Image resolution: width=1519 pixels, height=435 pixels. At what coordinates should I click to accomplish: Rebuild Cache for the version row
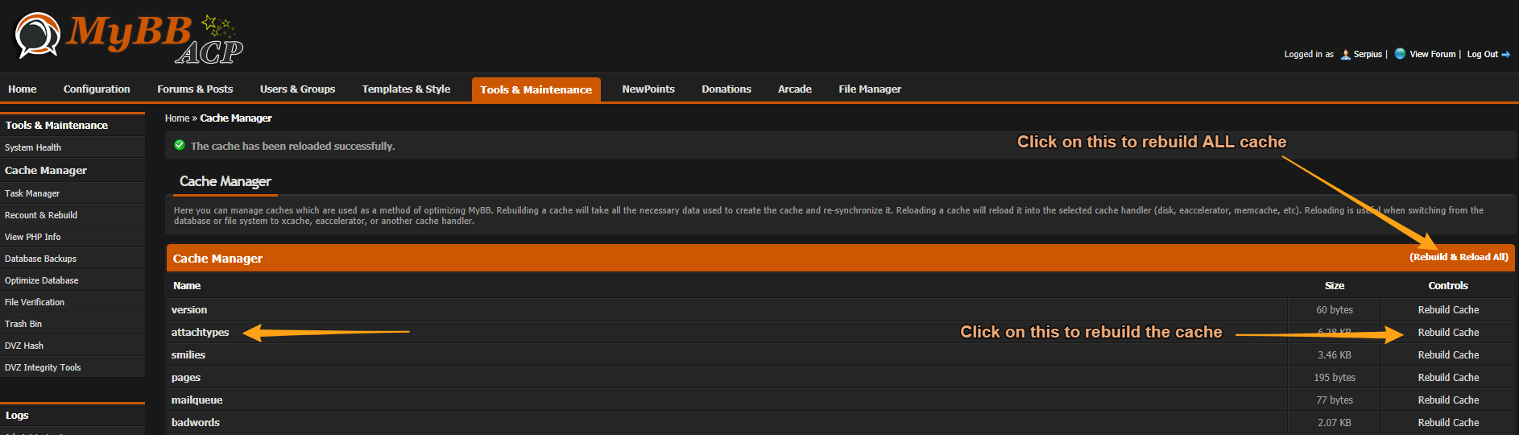click(1448, 310)
